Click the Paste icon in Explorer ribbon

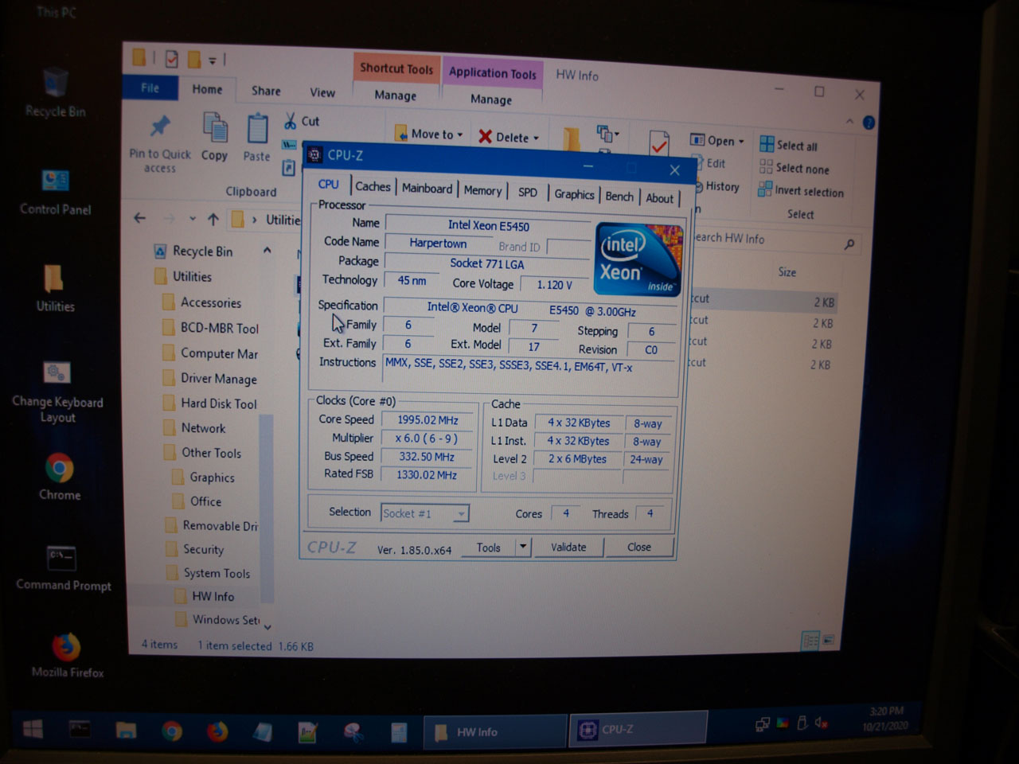pos(256,138)
